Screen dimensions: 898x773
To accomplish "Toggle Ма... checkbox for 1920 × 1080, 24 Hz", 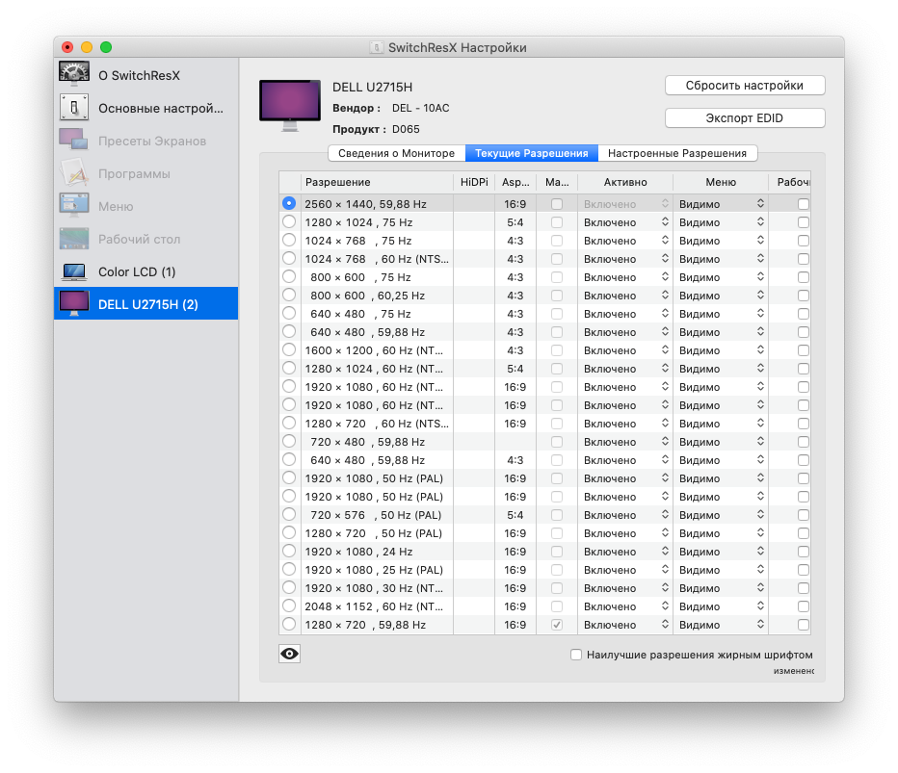I will [x=557, y=552].
